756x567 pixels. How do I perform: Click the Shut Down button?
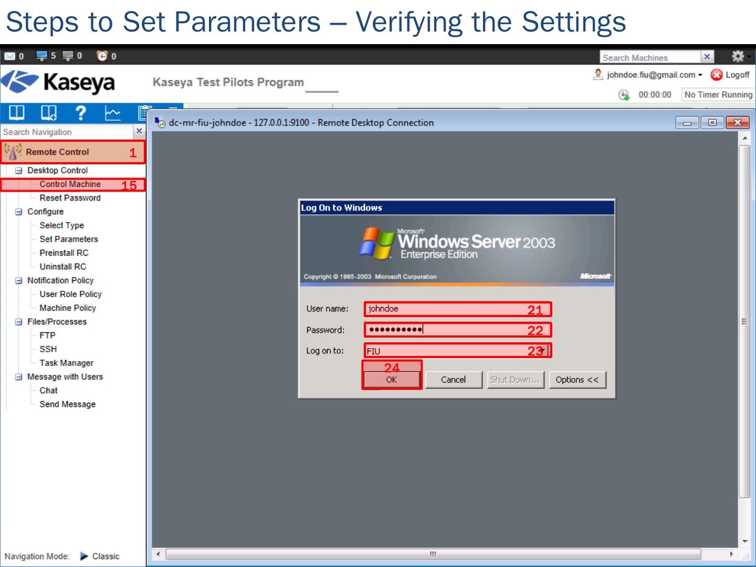[514, 380]
